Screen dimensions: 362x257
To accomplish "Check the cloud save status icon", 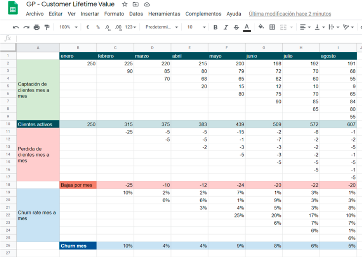I will coord(147,4).
